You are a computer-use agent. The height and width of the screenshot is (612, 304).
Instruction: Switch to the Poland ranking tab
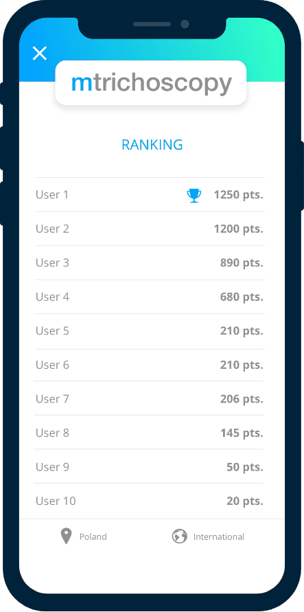tap(84, 536)
